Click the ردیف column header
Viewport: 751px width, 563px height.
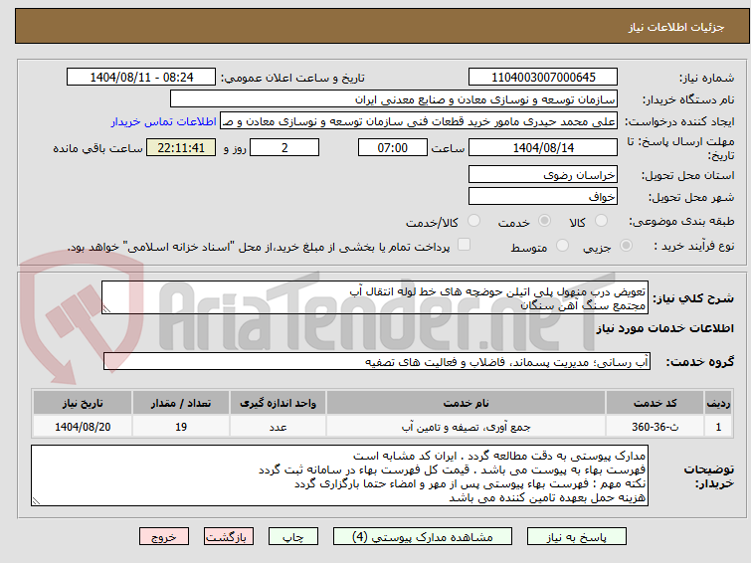point(718,403)
